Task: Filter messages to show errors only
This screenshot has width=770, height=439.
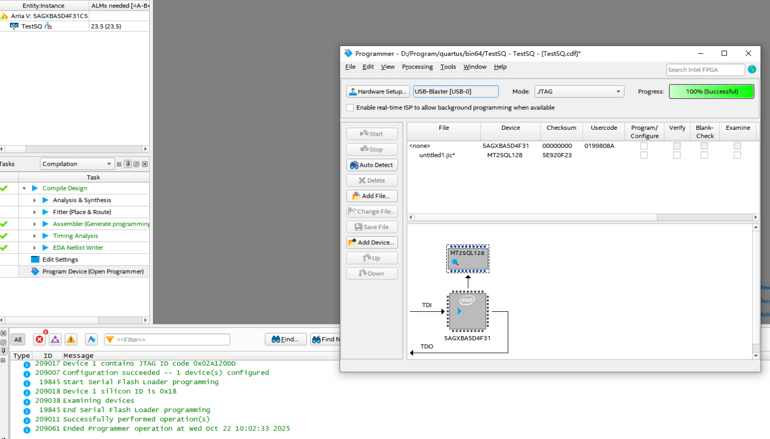Action: (x=40, y=339)
